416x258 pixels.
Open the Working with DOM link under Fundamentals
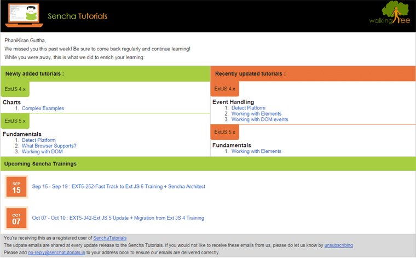pyautogui.click(x=42, y=152)
